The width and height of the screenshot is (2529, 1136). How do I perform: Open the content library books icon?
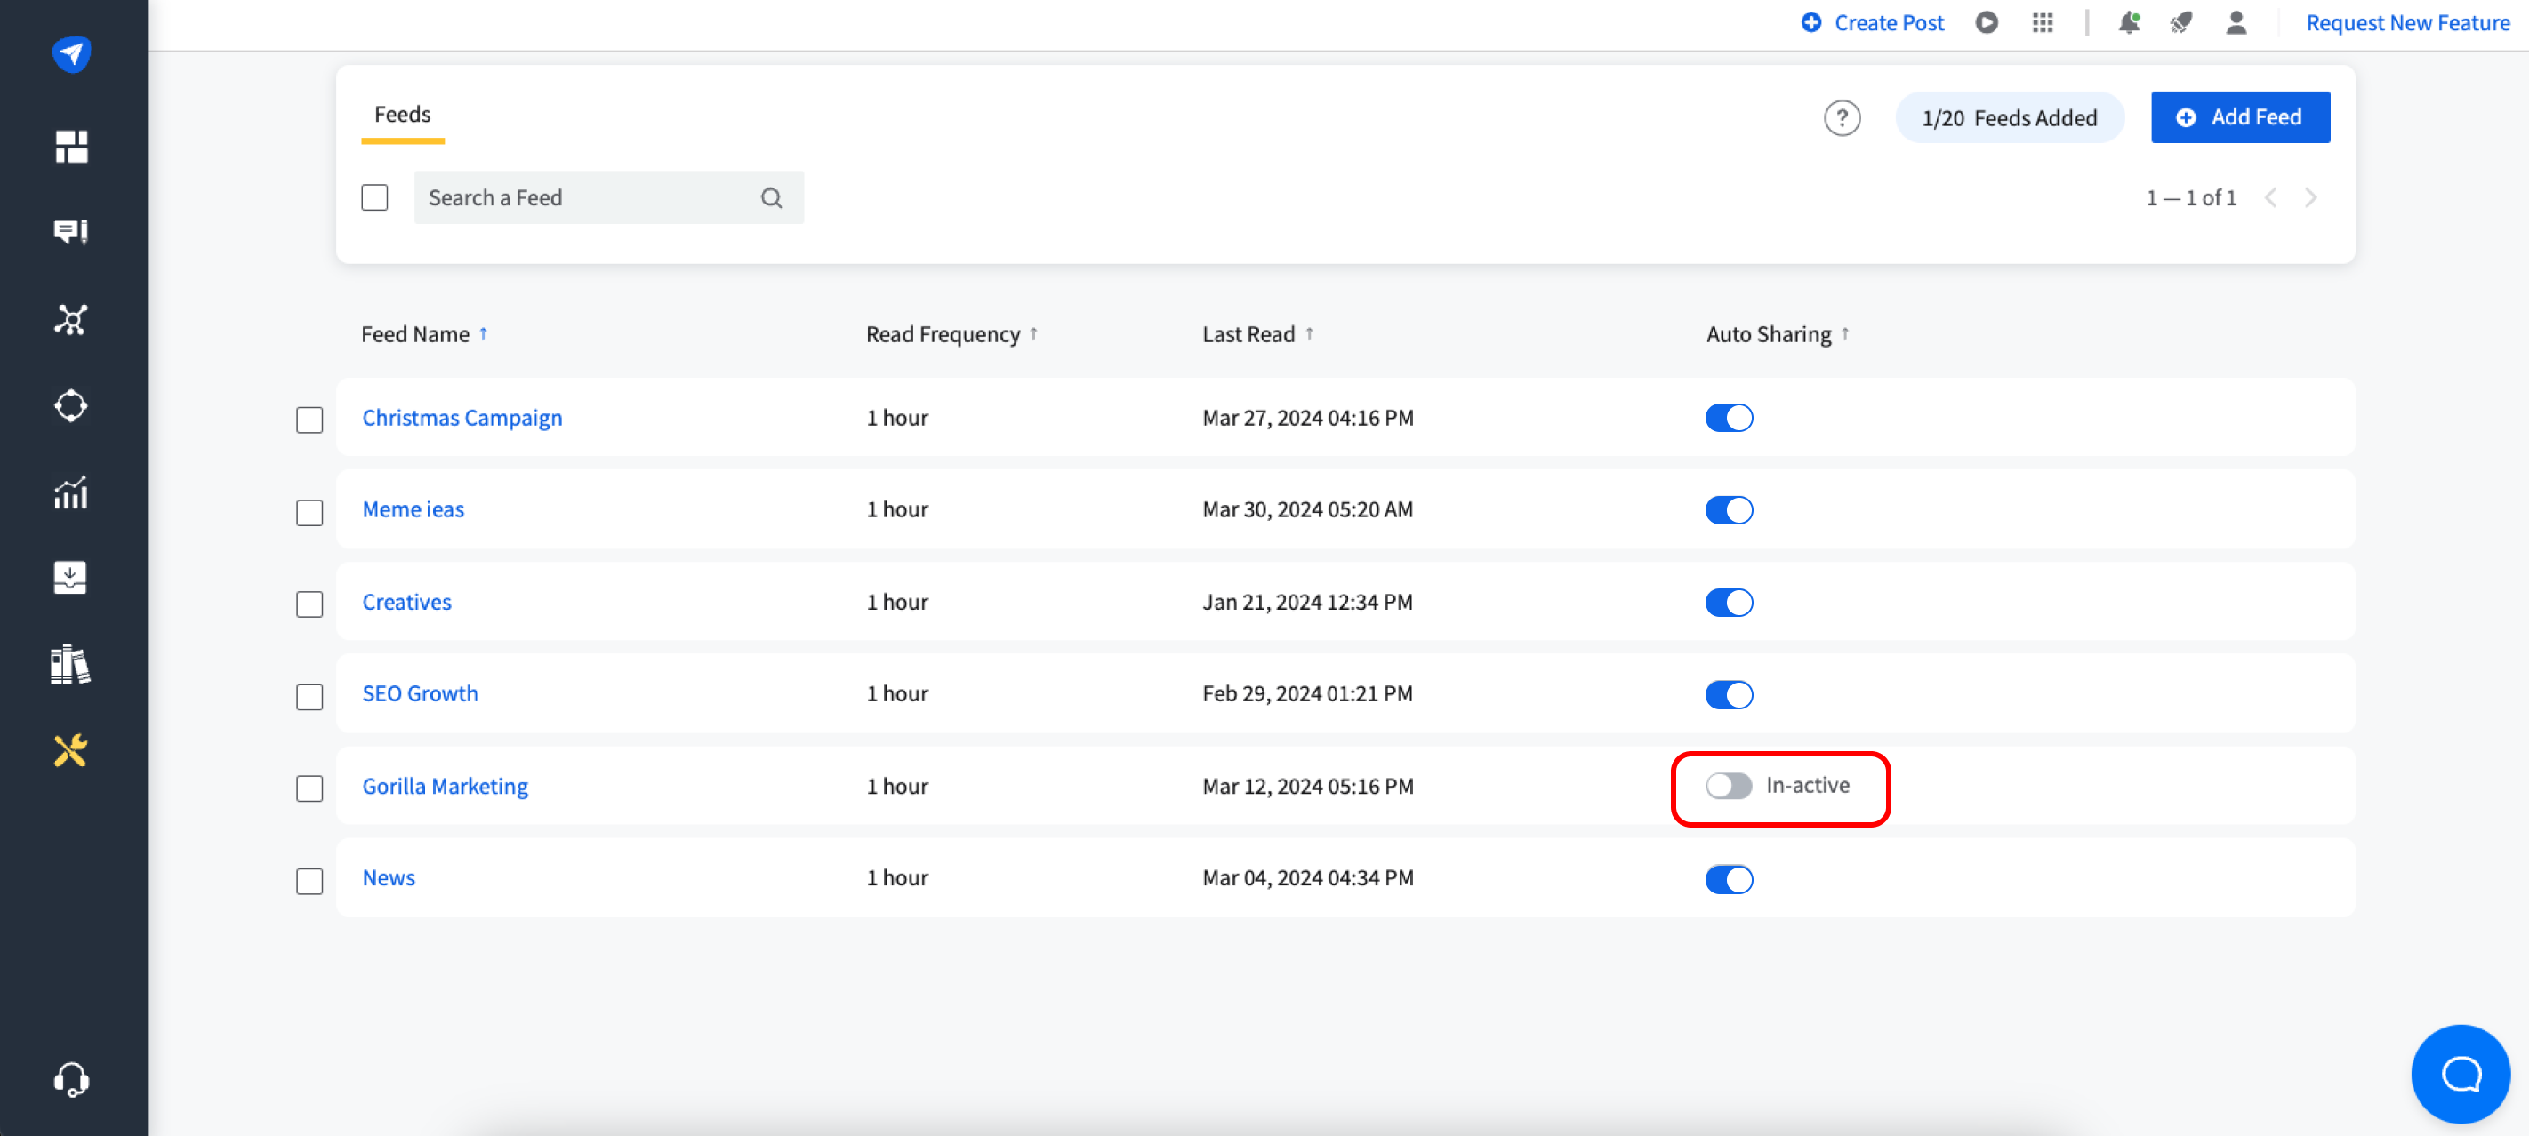pos(70,665)
